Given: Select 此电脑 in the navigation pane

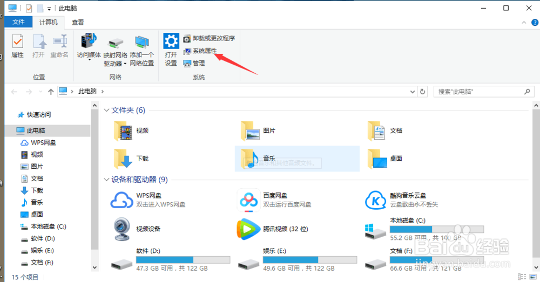Looking at the screenshot, I should (48, 130).
